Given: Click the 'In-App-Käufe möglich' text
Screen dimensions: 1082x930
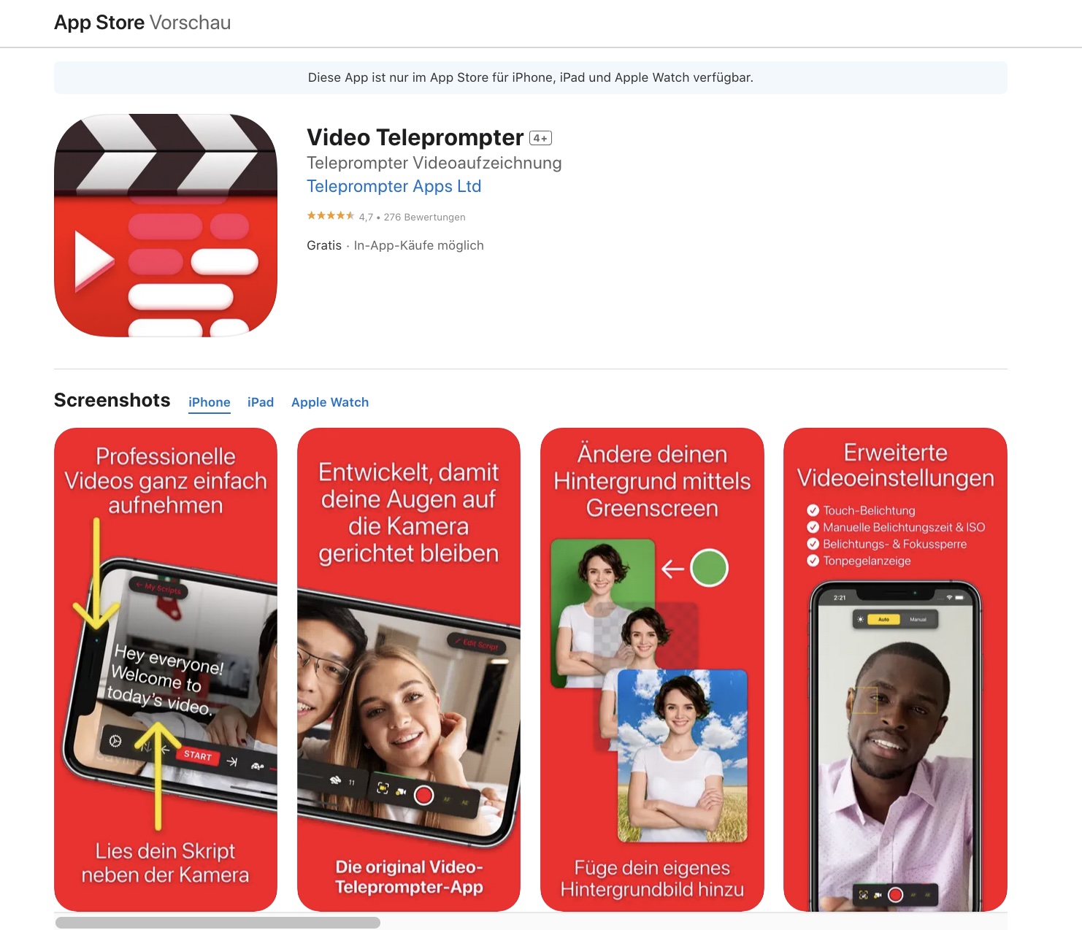Looking at the screenshot, I should click(419, 245).
